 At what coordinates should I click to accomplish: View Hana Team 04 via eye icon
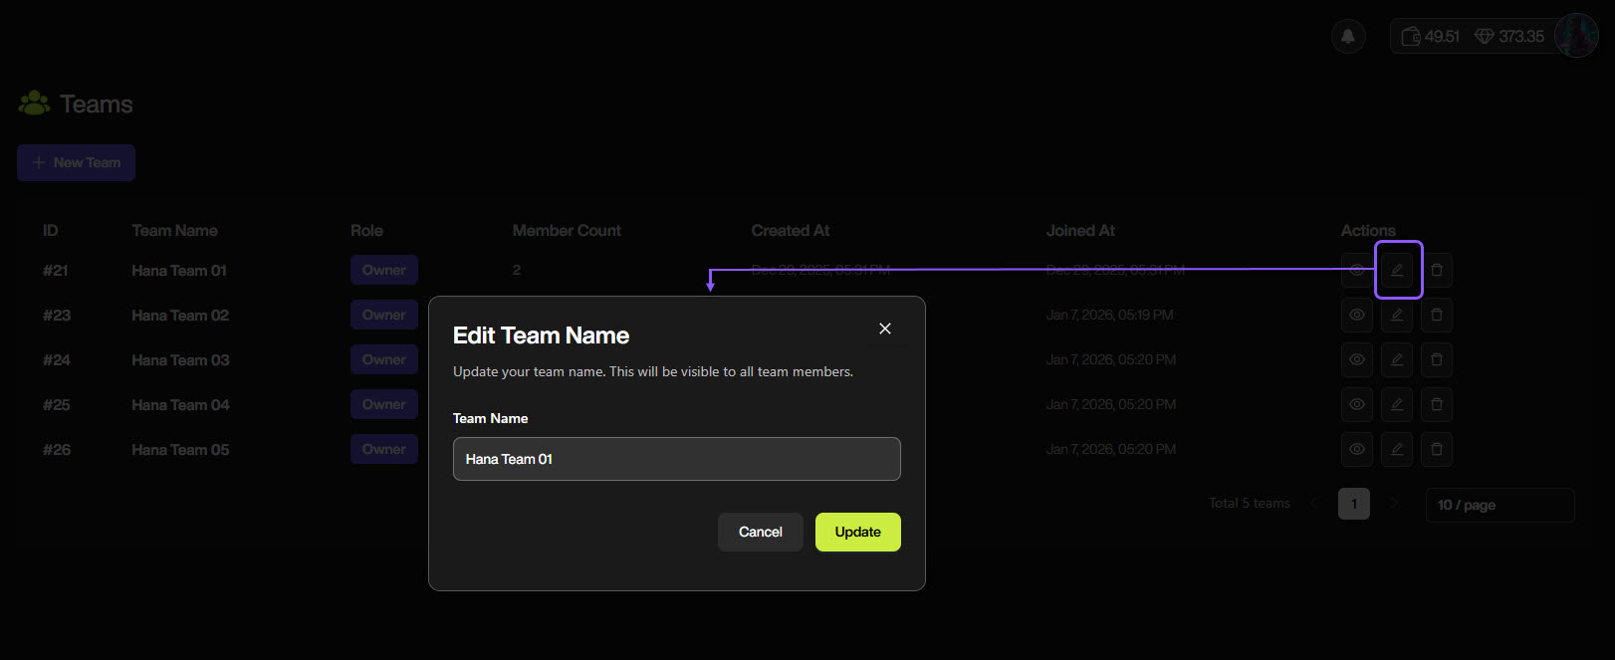(1357, 404)
